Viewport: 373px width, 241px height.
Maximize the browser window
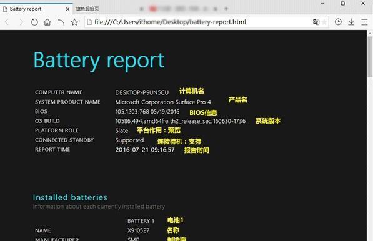coord(342,3)
